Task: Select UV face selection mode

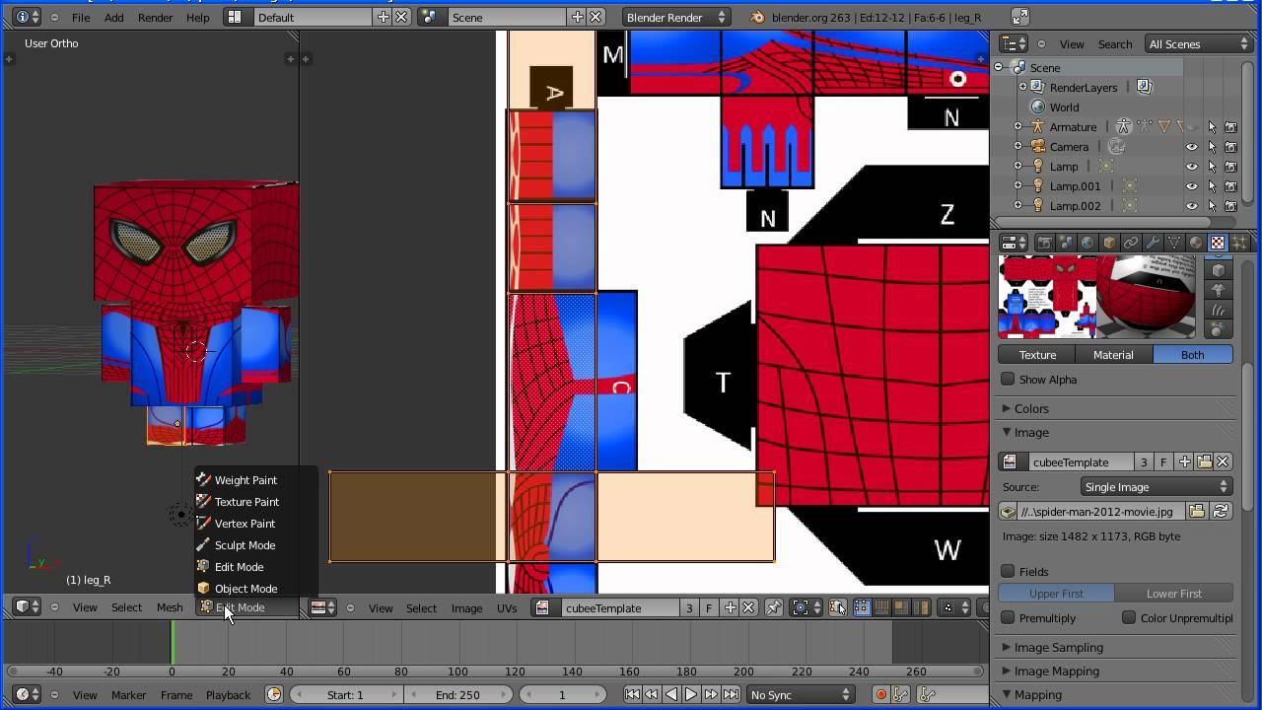Action: pyautogui.click(x=900, y=608)
